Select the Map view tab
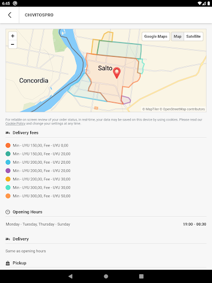 pos(177,36)
